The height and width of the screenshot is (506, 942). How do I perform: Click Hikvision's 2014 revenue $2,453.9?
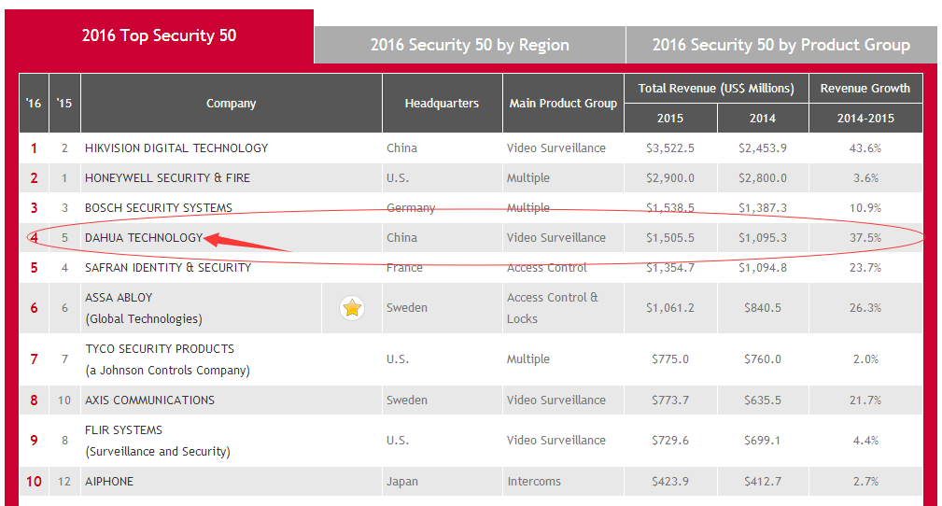[x=763, y=148]
